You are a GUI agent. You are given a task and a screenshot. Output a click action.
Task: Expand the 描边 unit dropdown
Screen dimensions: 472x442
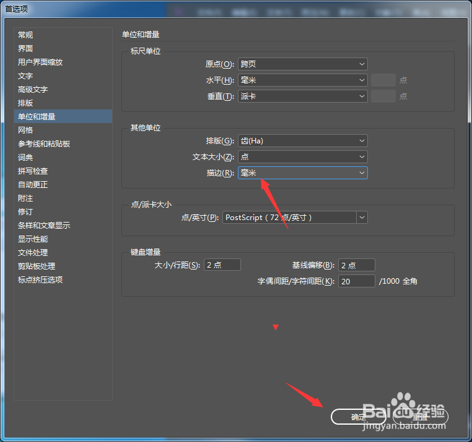pos(302,172)
